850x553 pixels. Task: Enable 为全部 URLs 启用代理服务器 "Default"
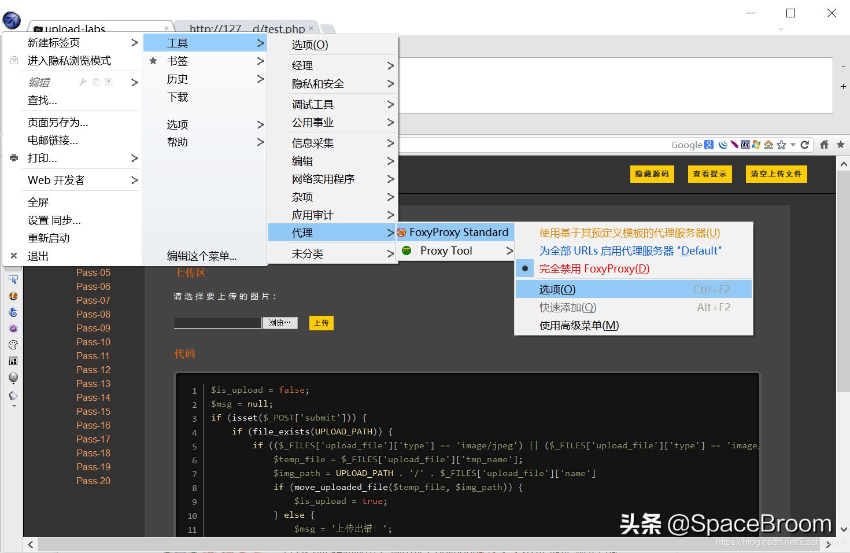[630, 250]
